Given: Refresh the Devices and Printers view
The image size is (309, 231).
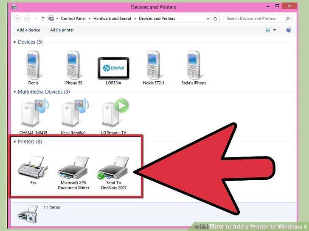Looking at the screenshot, I should click(x=215, y=19).
